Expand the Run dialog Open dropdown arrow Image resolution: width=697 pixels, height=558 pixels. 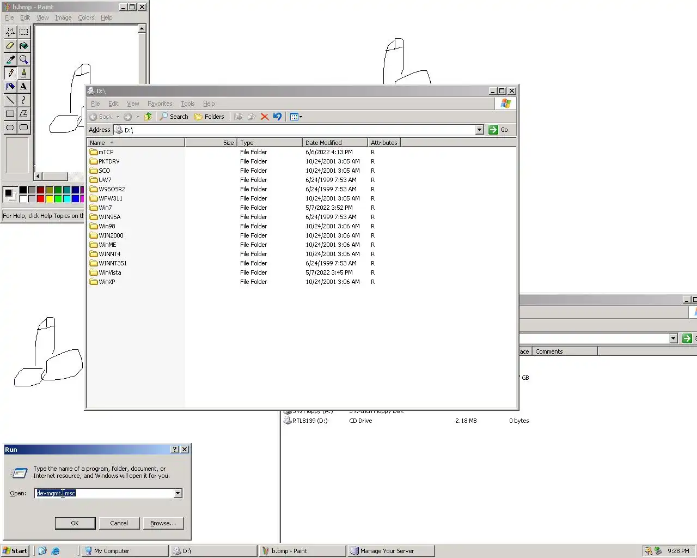pos(178,493)
